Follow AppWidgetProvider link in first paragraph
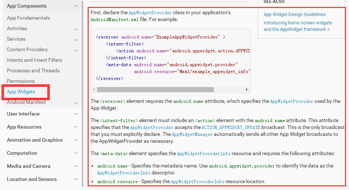349x190 pixels. coord(150,13)
